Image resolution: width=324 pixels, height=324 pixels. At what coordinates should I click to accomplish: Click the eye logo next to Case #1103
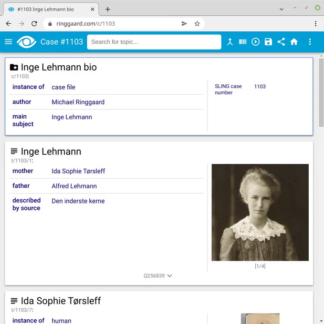click(x=26, y=42)
